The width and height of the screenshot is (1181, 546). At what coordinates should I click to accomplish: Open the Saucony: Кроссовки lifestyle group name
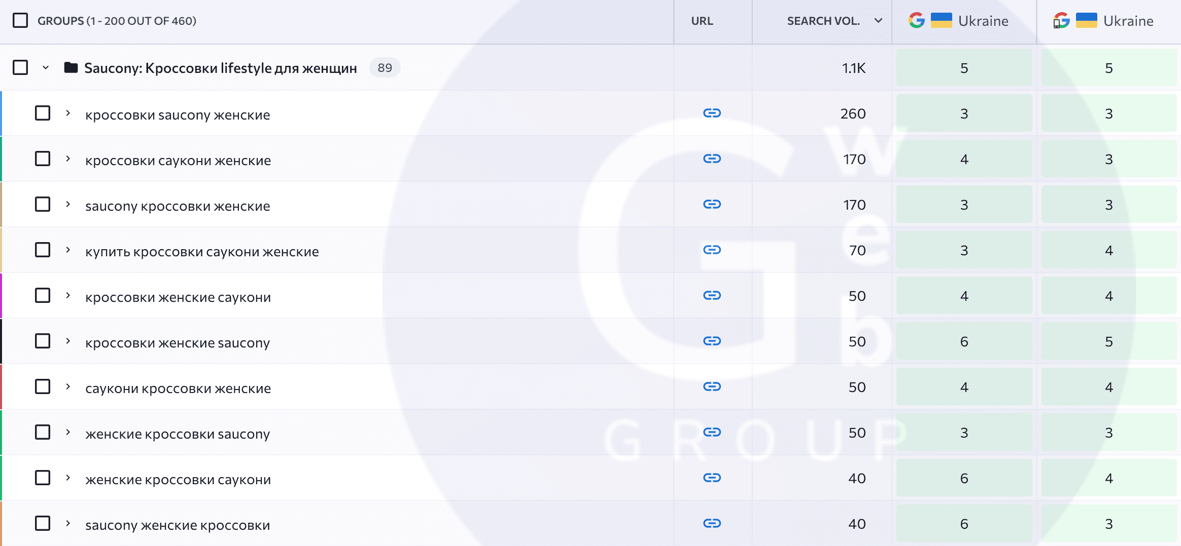click(x=220, y=68)
